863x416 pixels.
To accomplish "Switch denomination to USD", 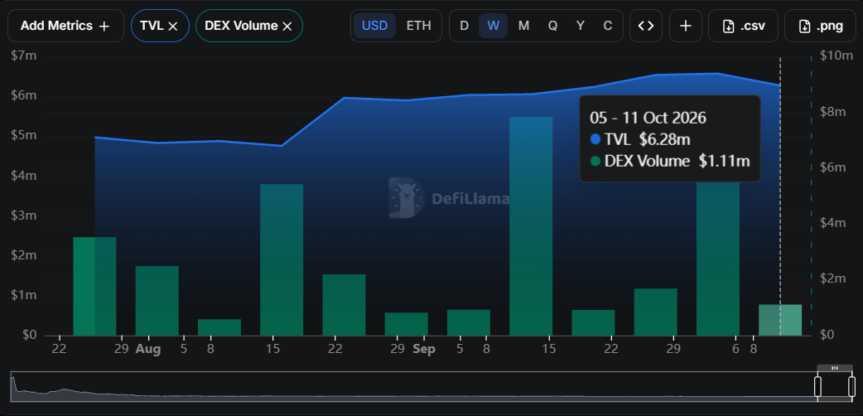I will [x=375, y=26].
